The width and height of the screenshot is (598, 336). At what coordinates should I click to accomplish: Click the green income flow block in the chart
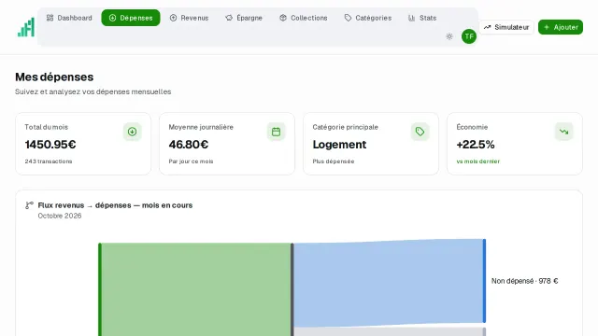(x=196, y=289)
